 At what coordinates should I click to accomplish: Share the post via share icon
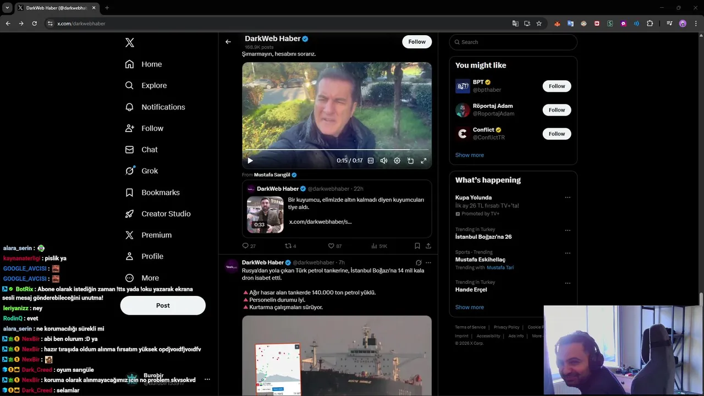428,246
